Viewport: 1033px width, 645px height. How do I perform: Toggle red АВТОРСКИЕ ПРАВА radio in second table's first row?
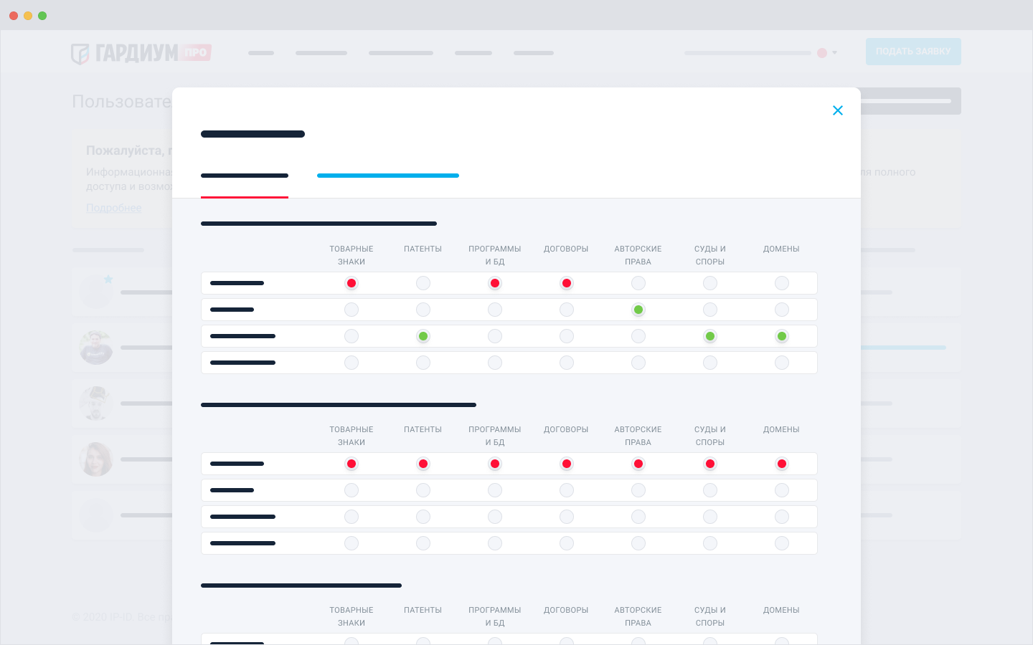click(x=638, y=464)
